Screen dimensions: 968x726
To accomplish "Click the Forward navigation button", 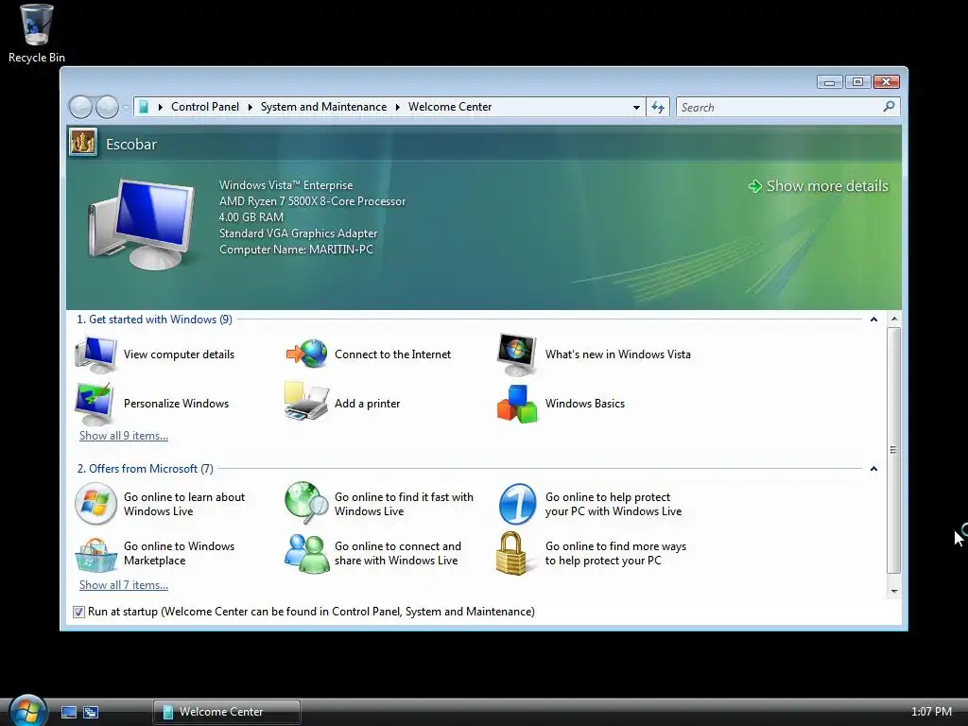I will coord(107,108).
